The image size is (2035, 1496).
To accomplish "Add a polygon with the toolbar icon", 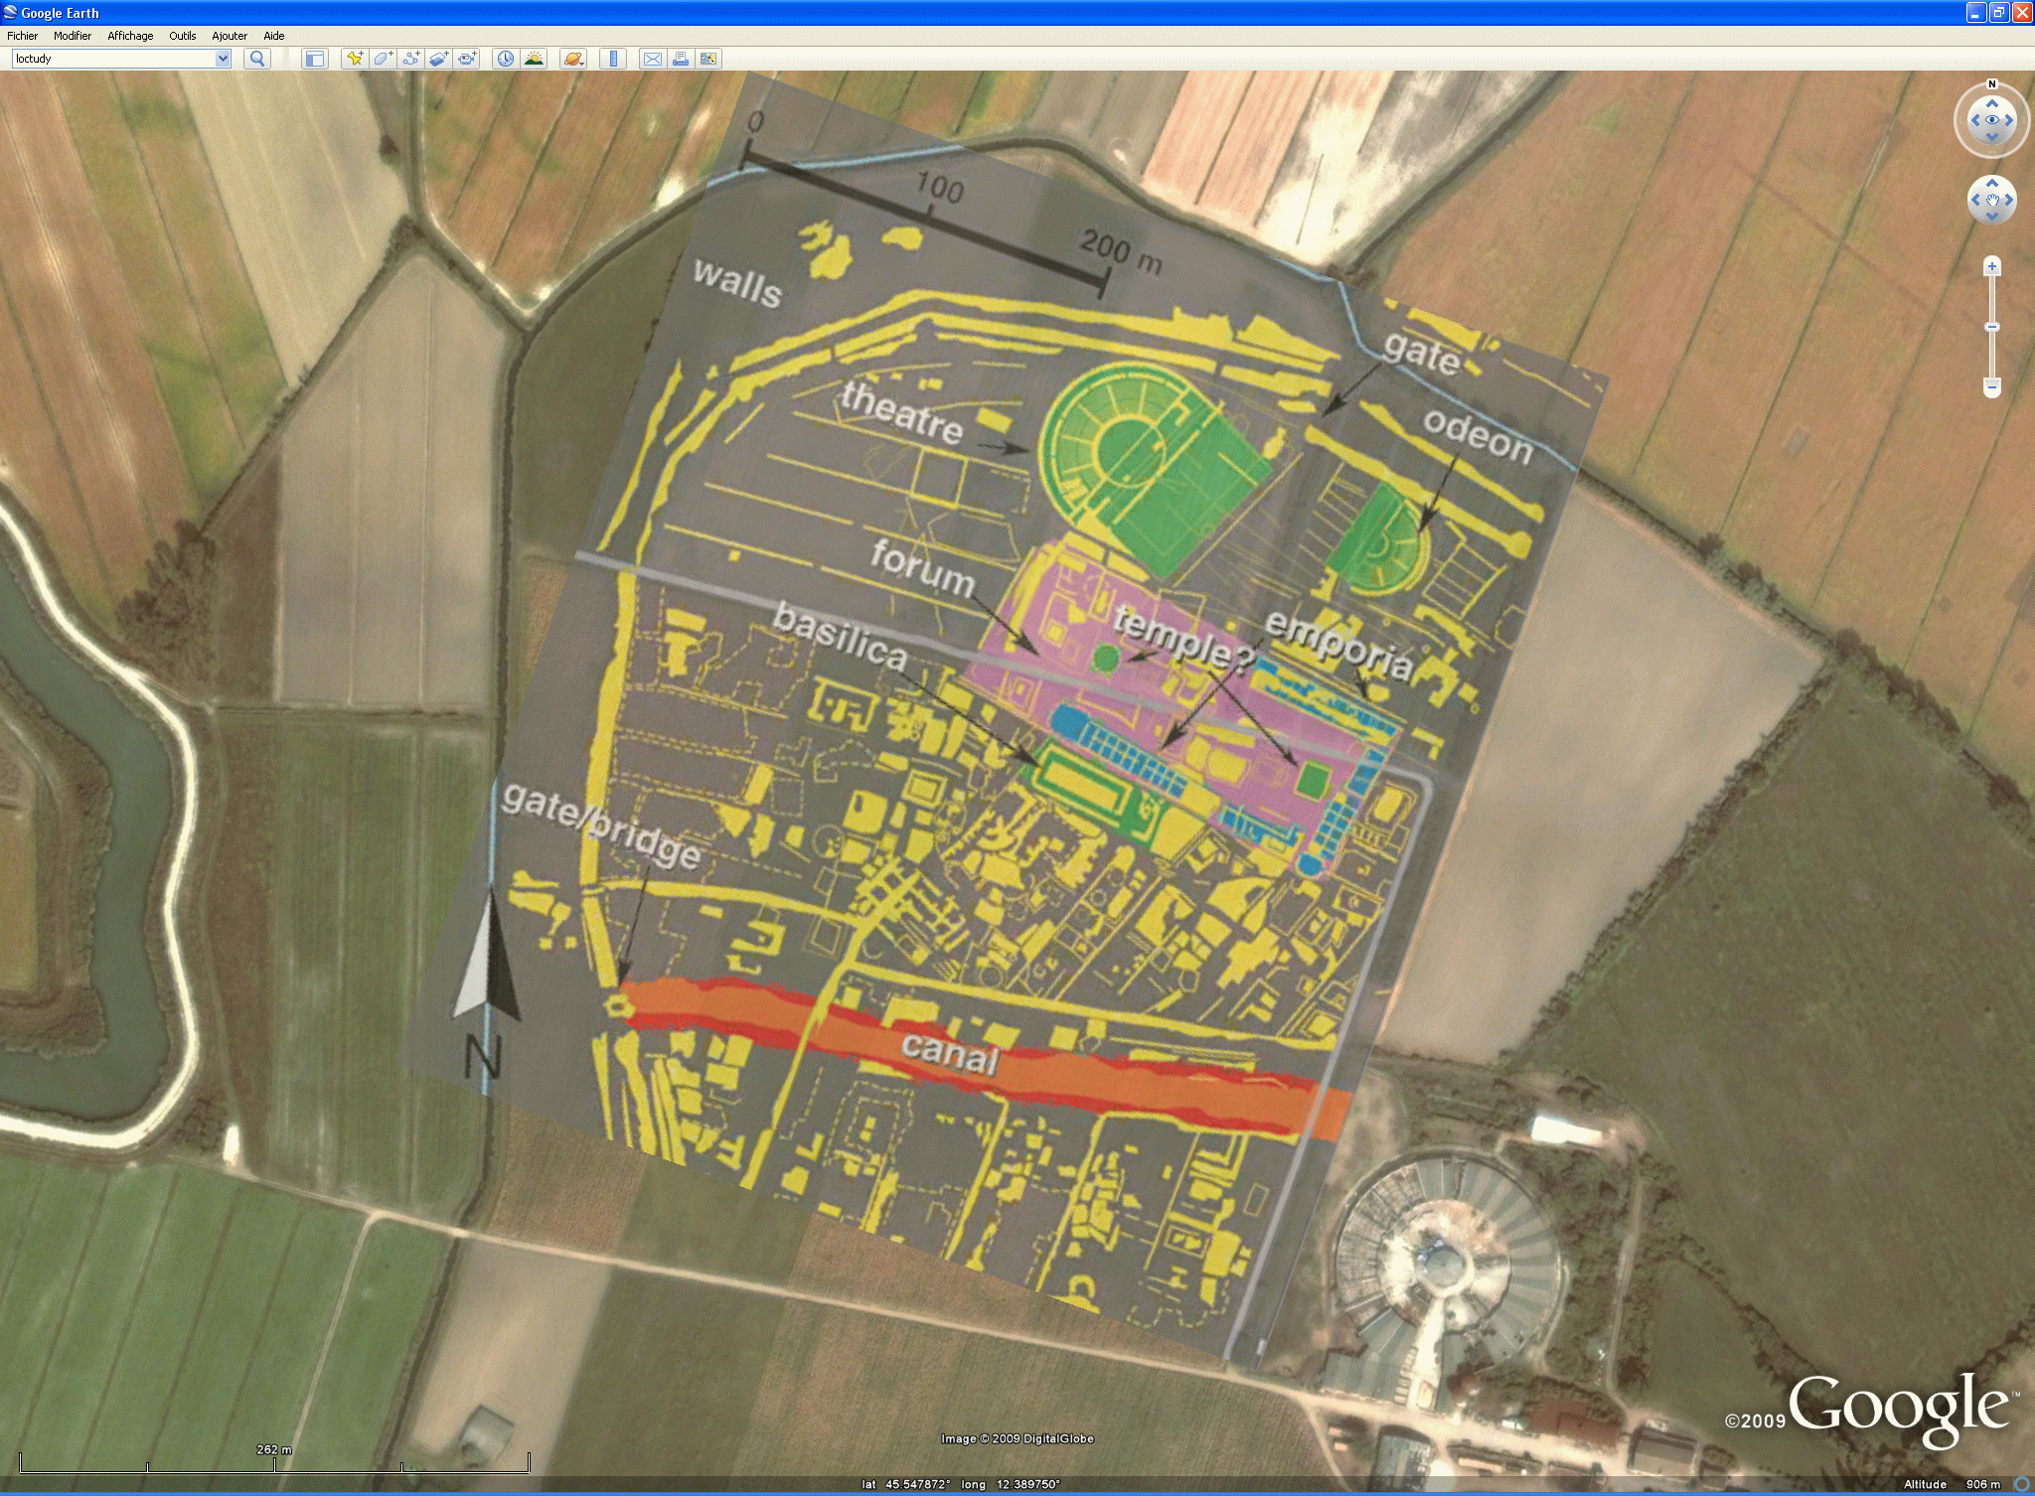I will pyautogui.click(x=383, y=59).
